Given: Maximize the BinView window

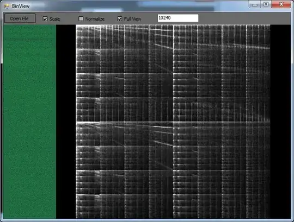Looking at the screenshot, I should (266, 4).
